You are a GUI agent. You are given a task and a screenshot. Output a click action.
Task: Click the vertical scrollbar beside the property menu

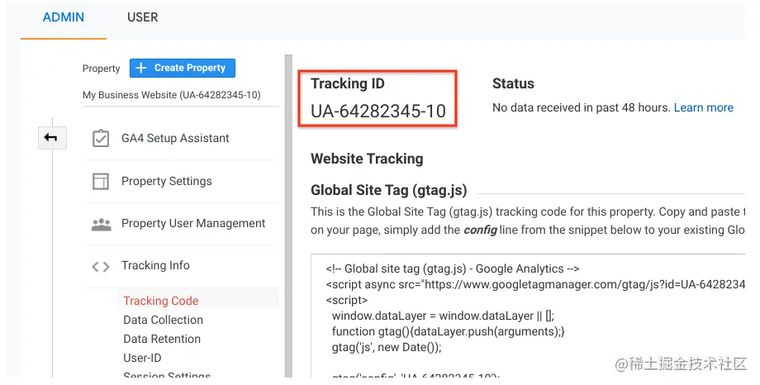coord(288,216)
